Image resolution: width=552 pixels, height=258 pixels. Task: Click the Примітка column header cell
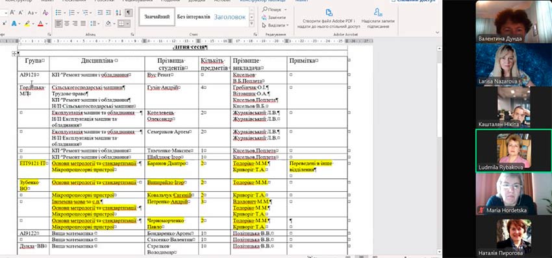tap(317, 64)
